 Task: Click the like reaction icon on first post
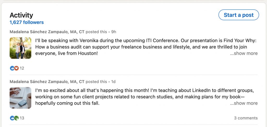pyautogui.click(x=12, y=68)
